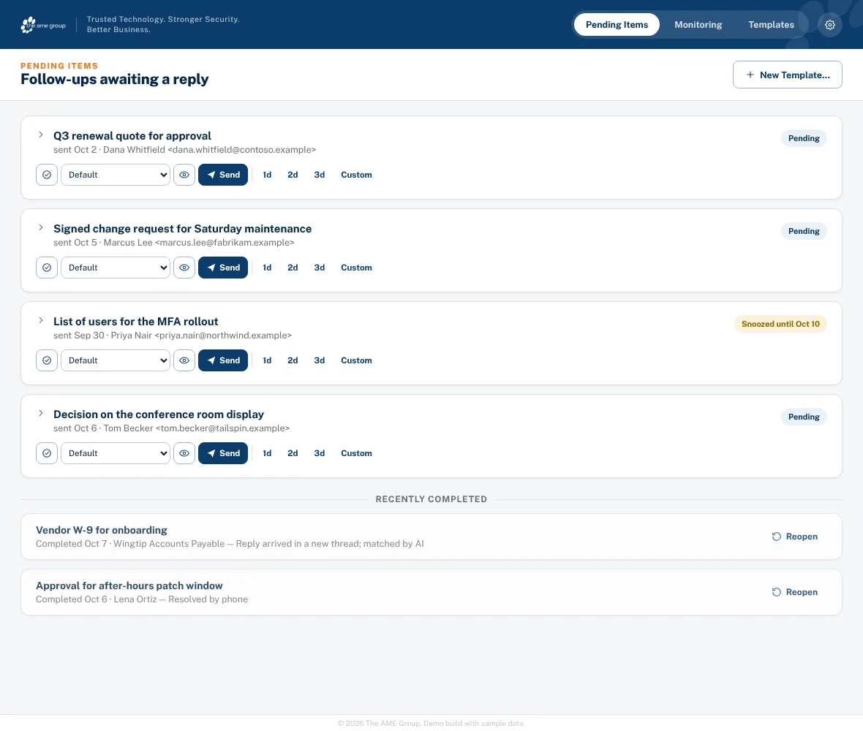
Task: Preview template for Q3 renewal quote
Action: (x=184, y=175)
